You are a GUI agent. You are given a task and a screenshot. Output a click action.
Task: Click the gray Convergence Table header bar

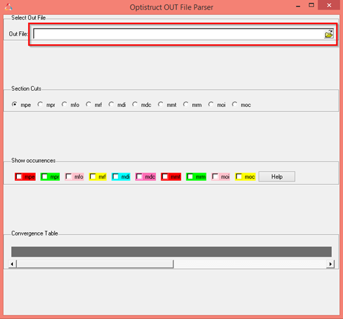[171, 252]
